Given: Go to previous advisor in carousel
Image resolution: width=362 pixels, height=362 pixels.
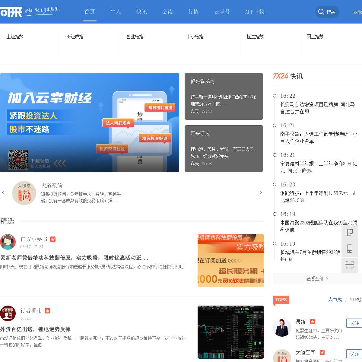Looking at the screenshot, I should [3, 192].
